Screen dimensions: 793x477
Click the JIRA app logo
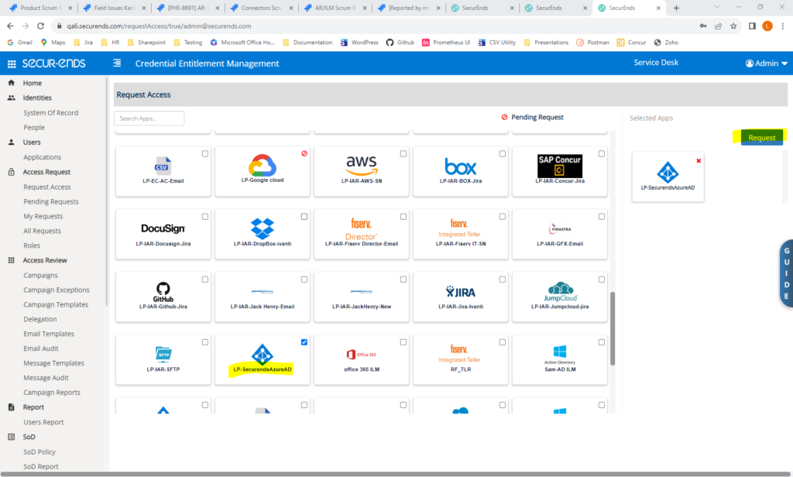[460, 292]
